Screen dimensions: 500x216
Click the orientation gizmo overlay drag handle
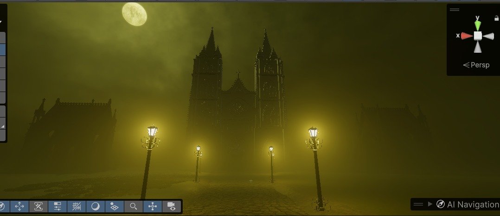coord(455,10)
